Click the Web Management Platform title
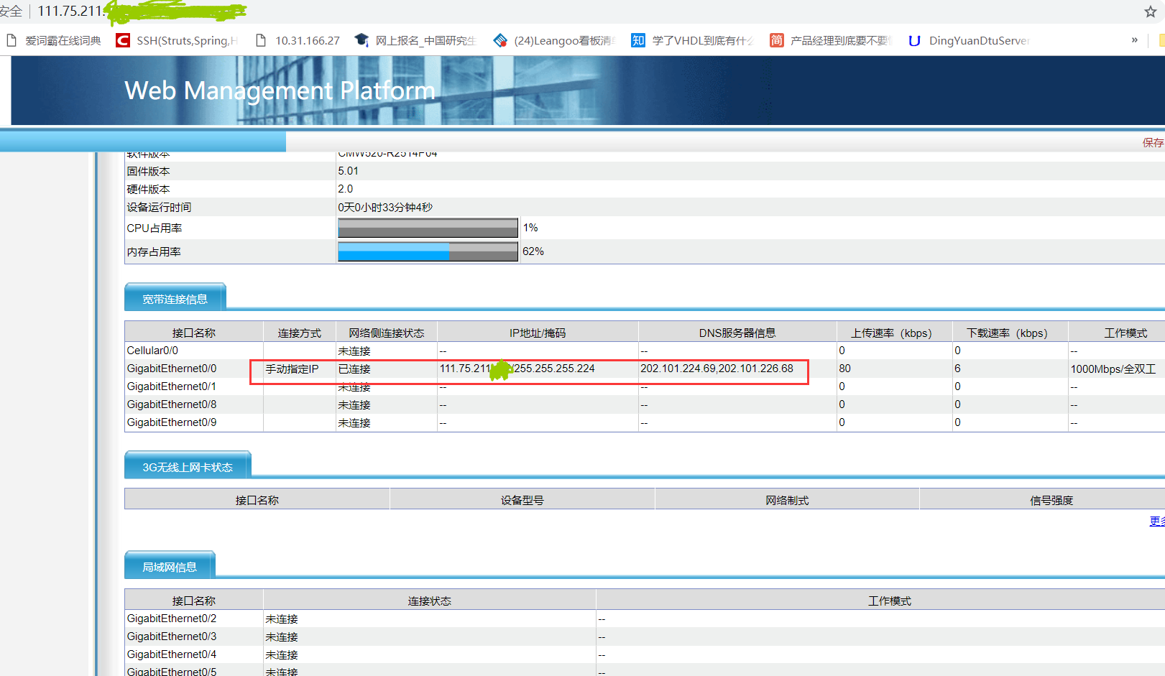The width and height of the screenshot is (1165, 676). point(280,91)
